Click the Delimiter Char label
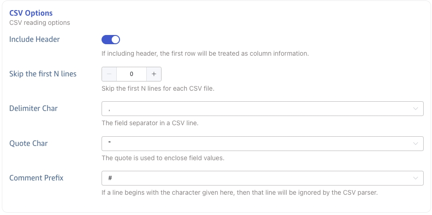 pyautogui.click(x=33, y=109)
